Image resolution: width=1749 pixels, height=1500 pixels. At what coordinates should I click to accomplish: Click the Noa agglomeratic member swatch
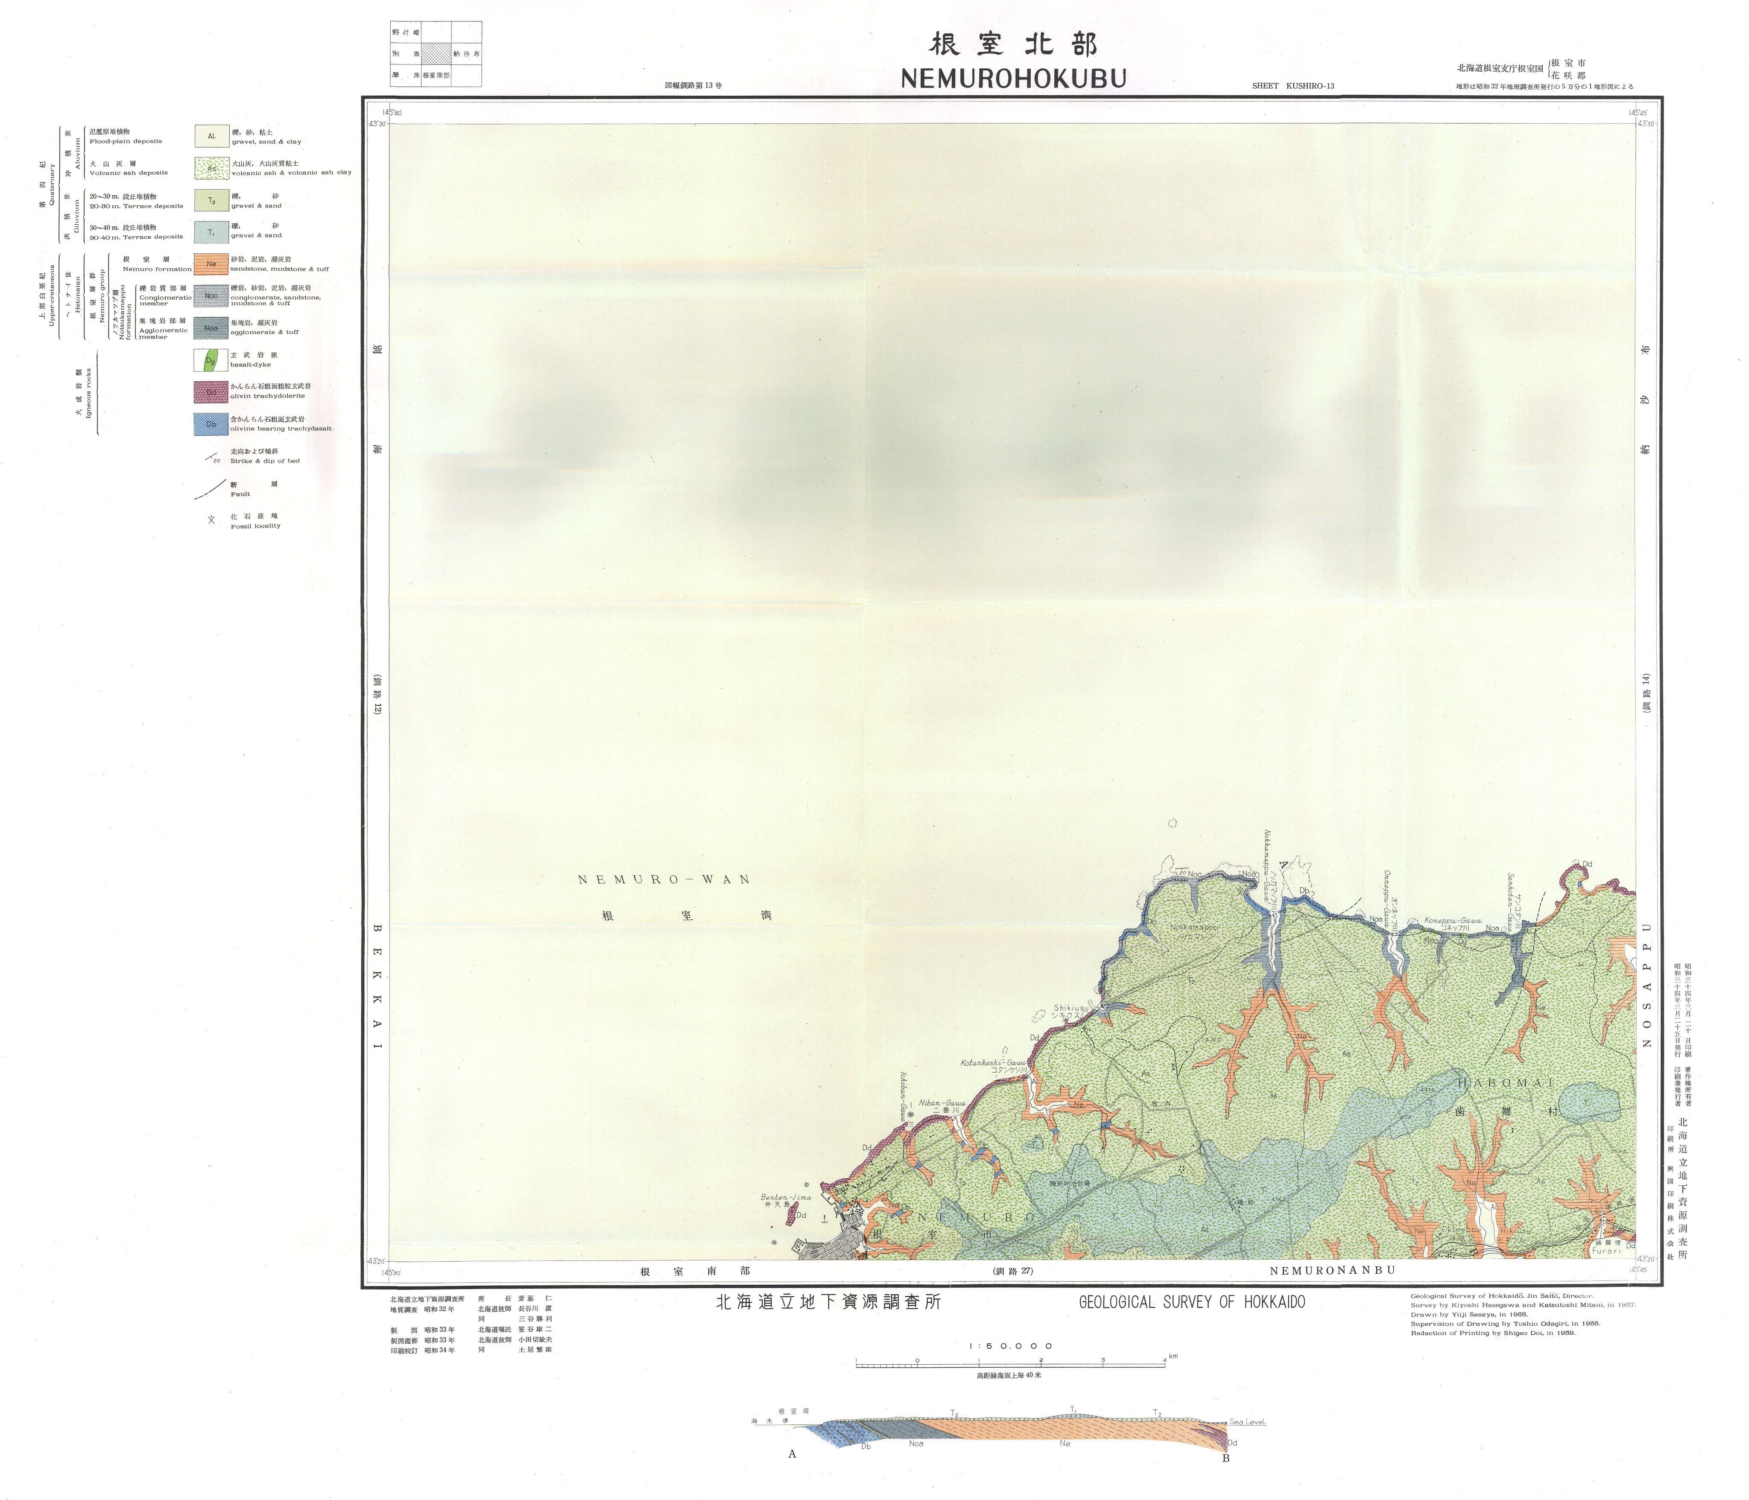tap(211, 327)
